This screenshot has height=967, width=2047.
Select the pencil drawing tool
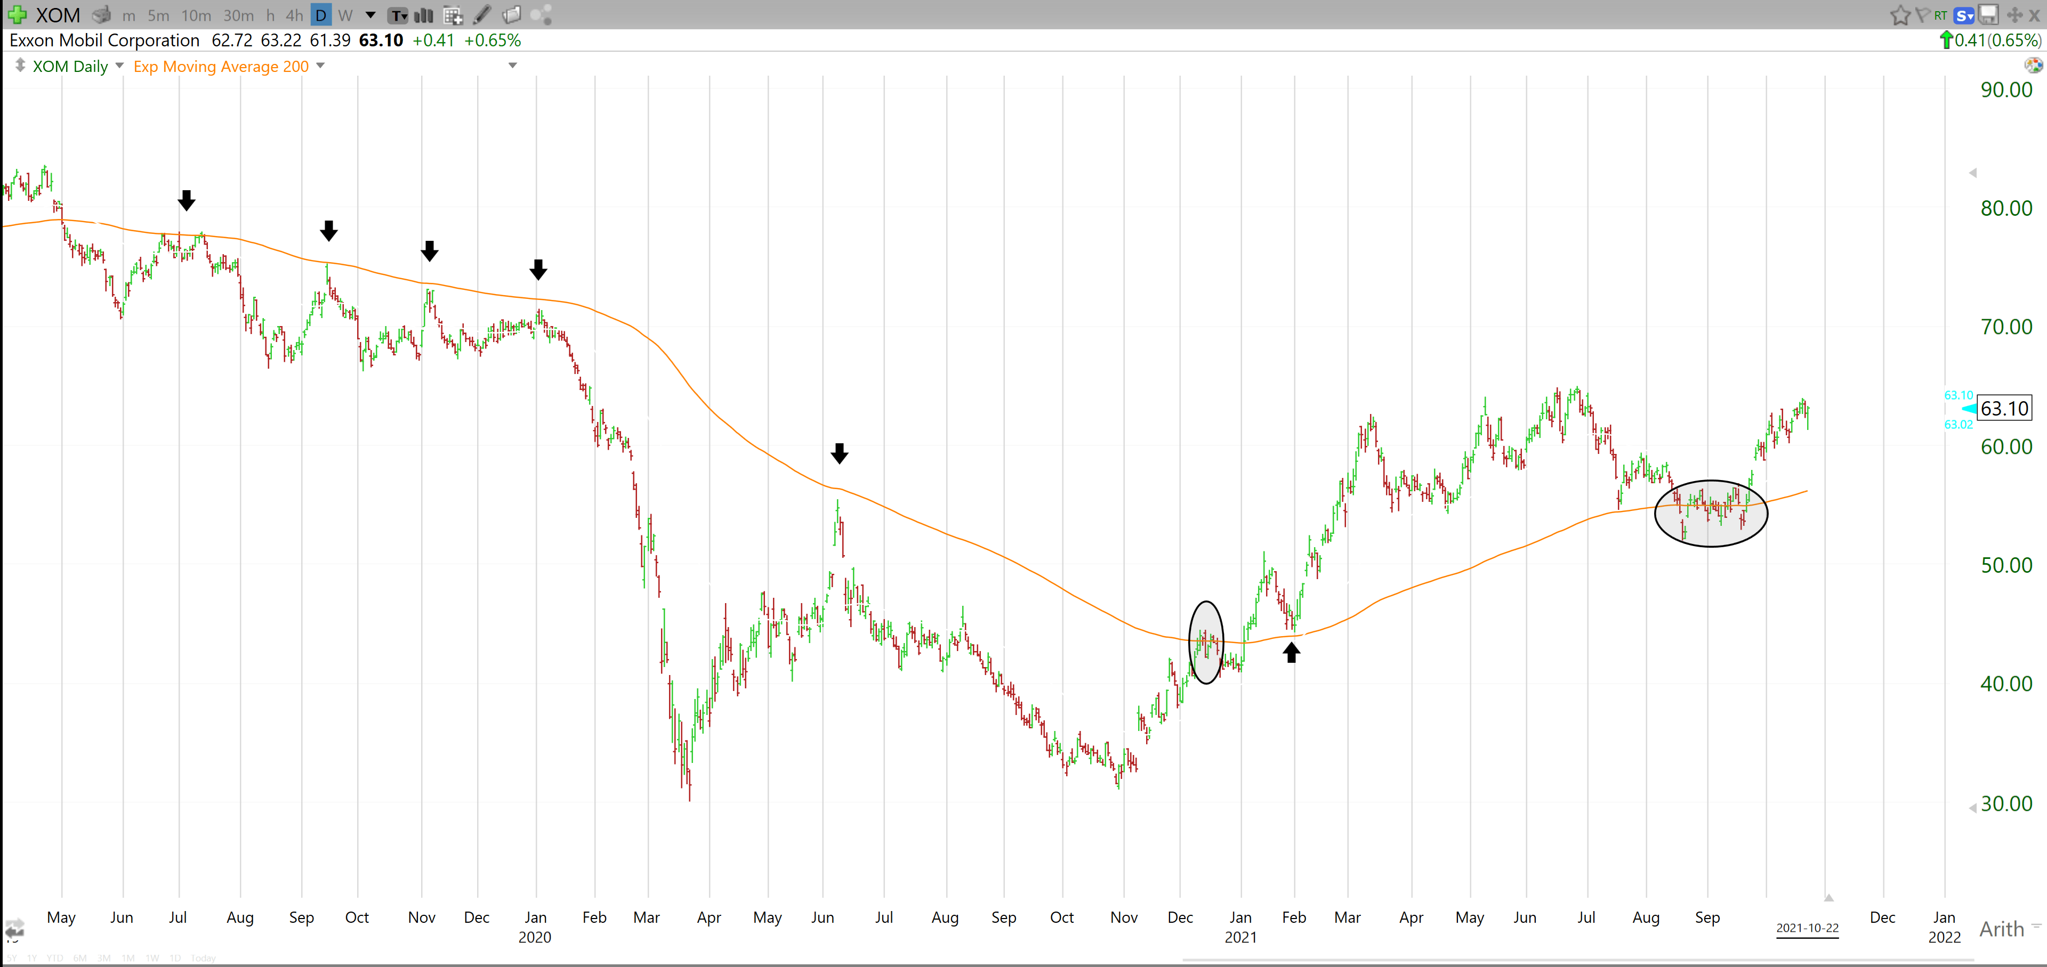(x=482, y=14)
